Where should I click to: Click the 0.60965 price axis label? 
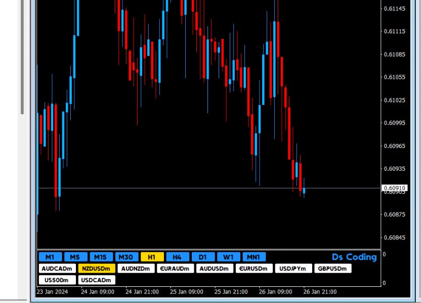point(394,146)
